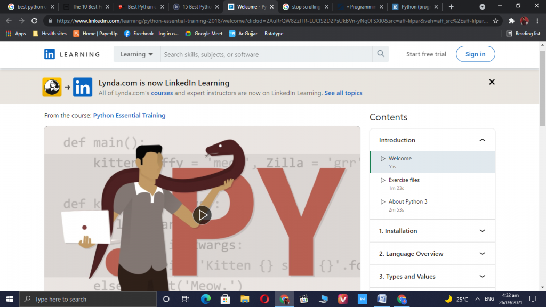Screen dimensions: 546x307
Task: Select the About Python 3 lesson
Action: (x=432, y=205)
